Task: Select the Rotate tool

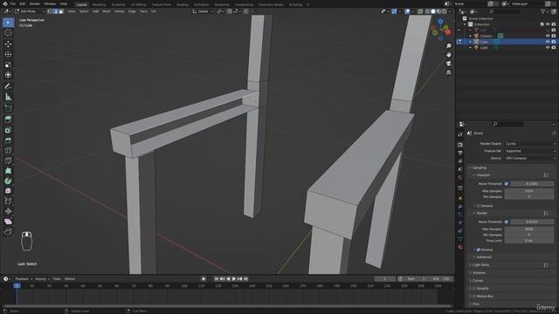Action: click(x=8, y=54)
